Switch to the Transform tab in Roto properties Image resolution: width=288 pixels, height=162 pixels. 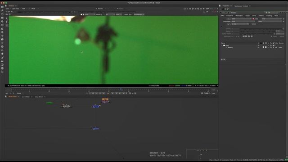[229, 16]
